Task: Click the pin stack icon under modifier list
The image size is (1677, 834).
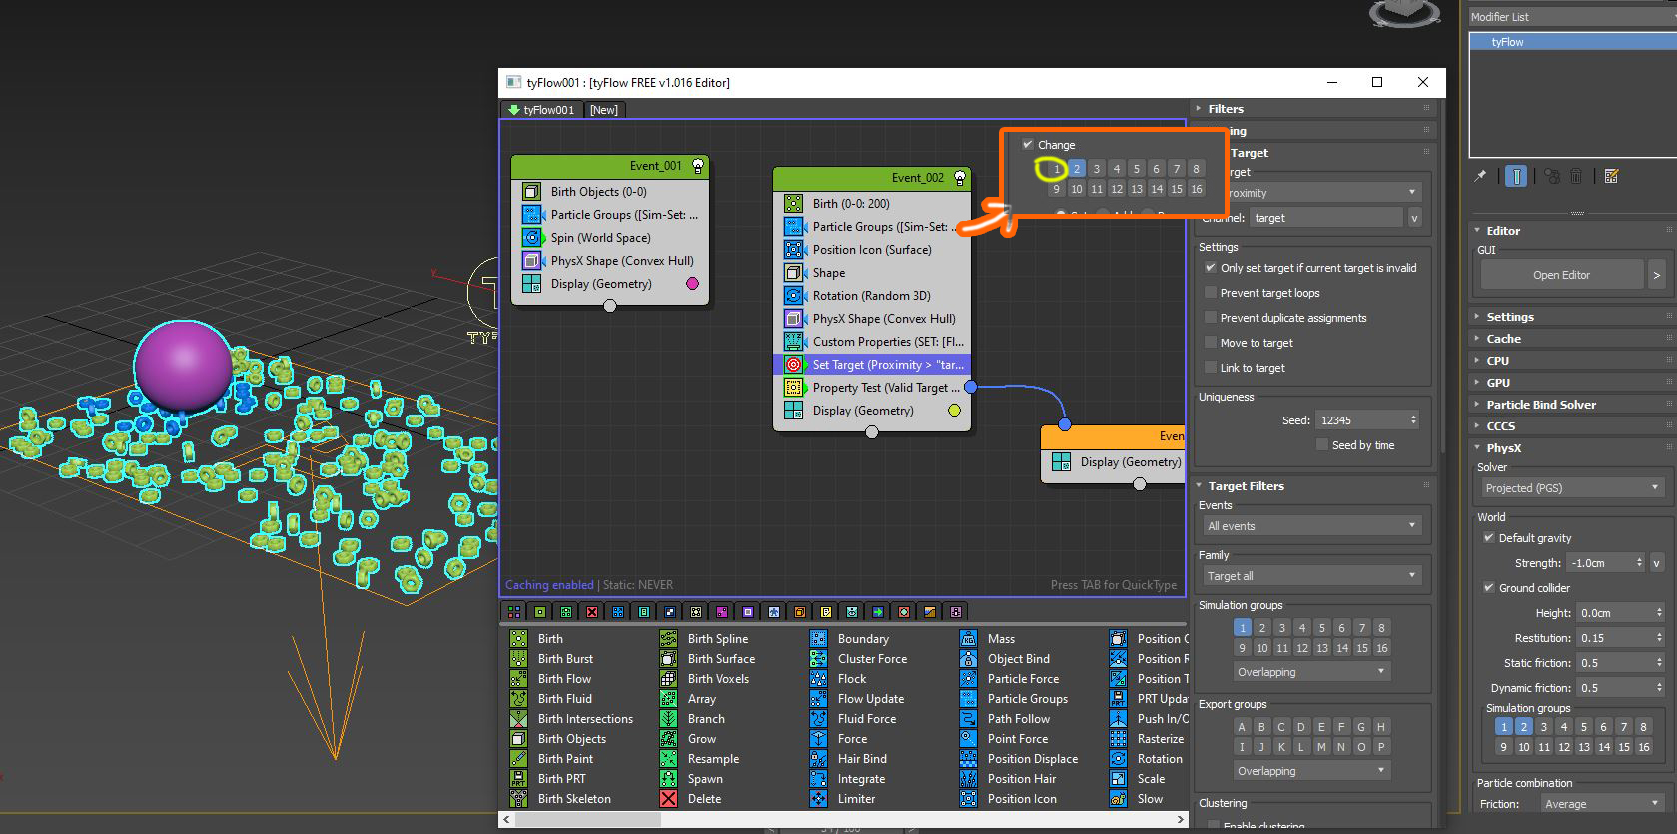Action: [x=1480, y=176]
